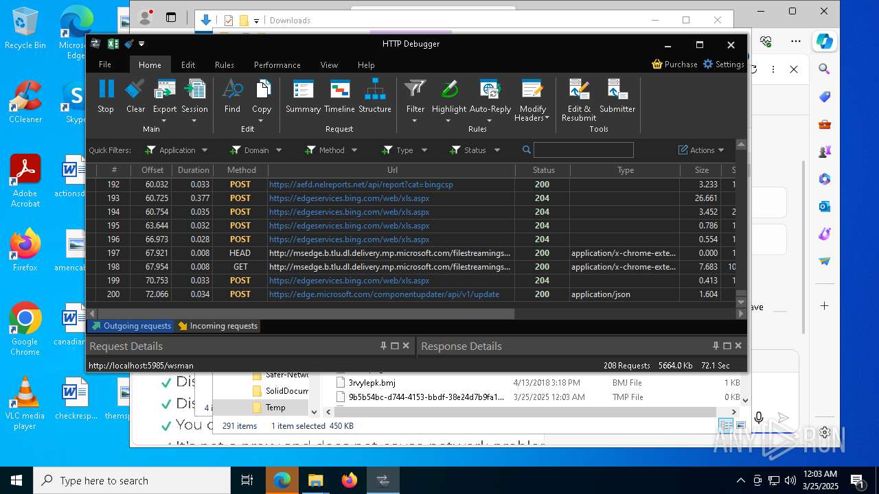This screenshot has height=494, width=879.
Task: Switch to the Performance ribbon tab
Action: point(277,64)
